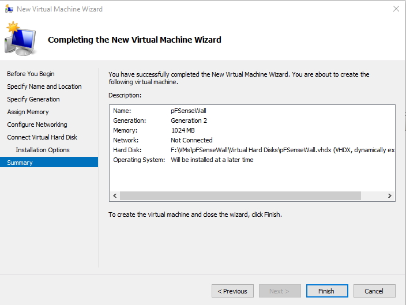
Task: Click the Generation: label
Action: (x=129, y=121)
